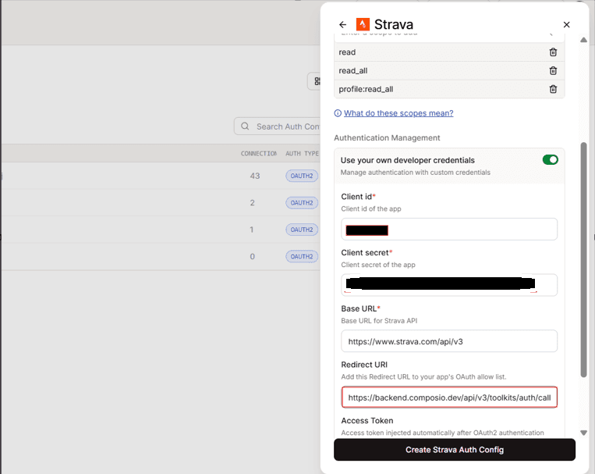Delete the 'profile:read_all' scope
Screen dimensions: 595x474
553,89
